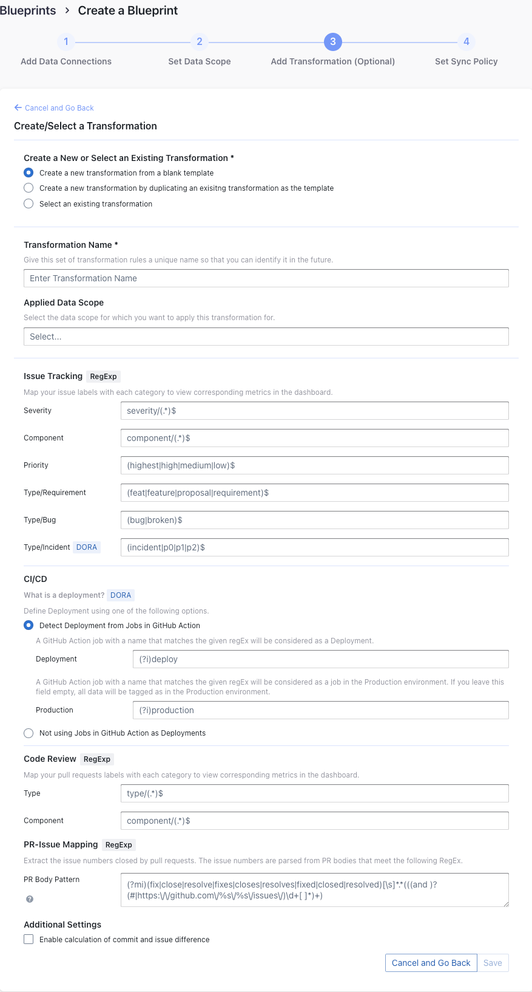
Task: Select 'Not using Jobs in GitHub Action'
Action: coord(29,733)
